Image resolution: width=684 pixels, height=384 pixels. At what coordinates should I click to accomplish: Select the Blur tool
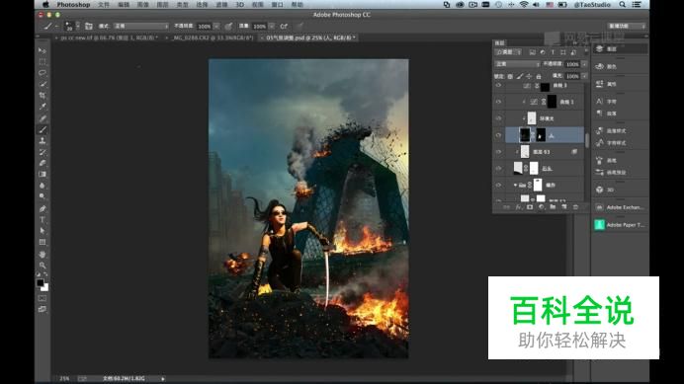(x=42, y=186)
